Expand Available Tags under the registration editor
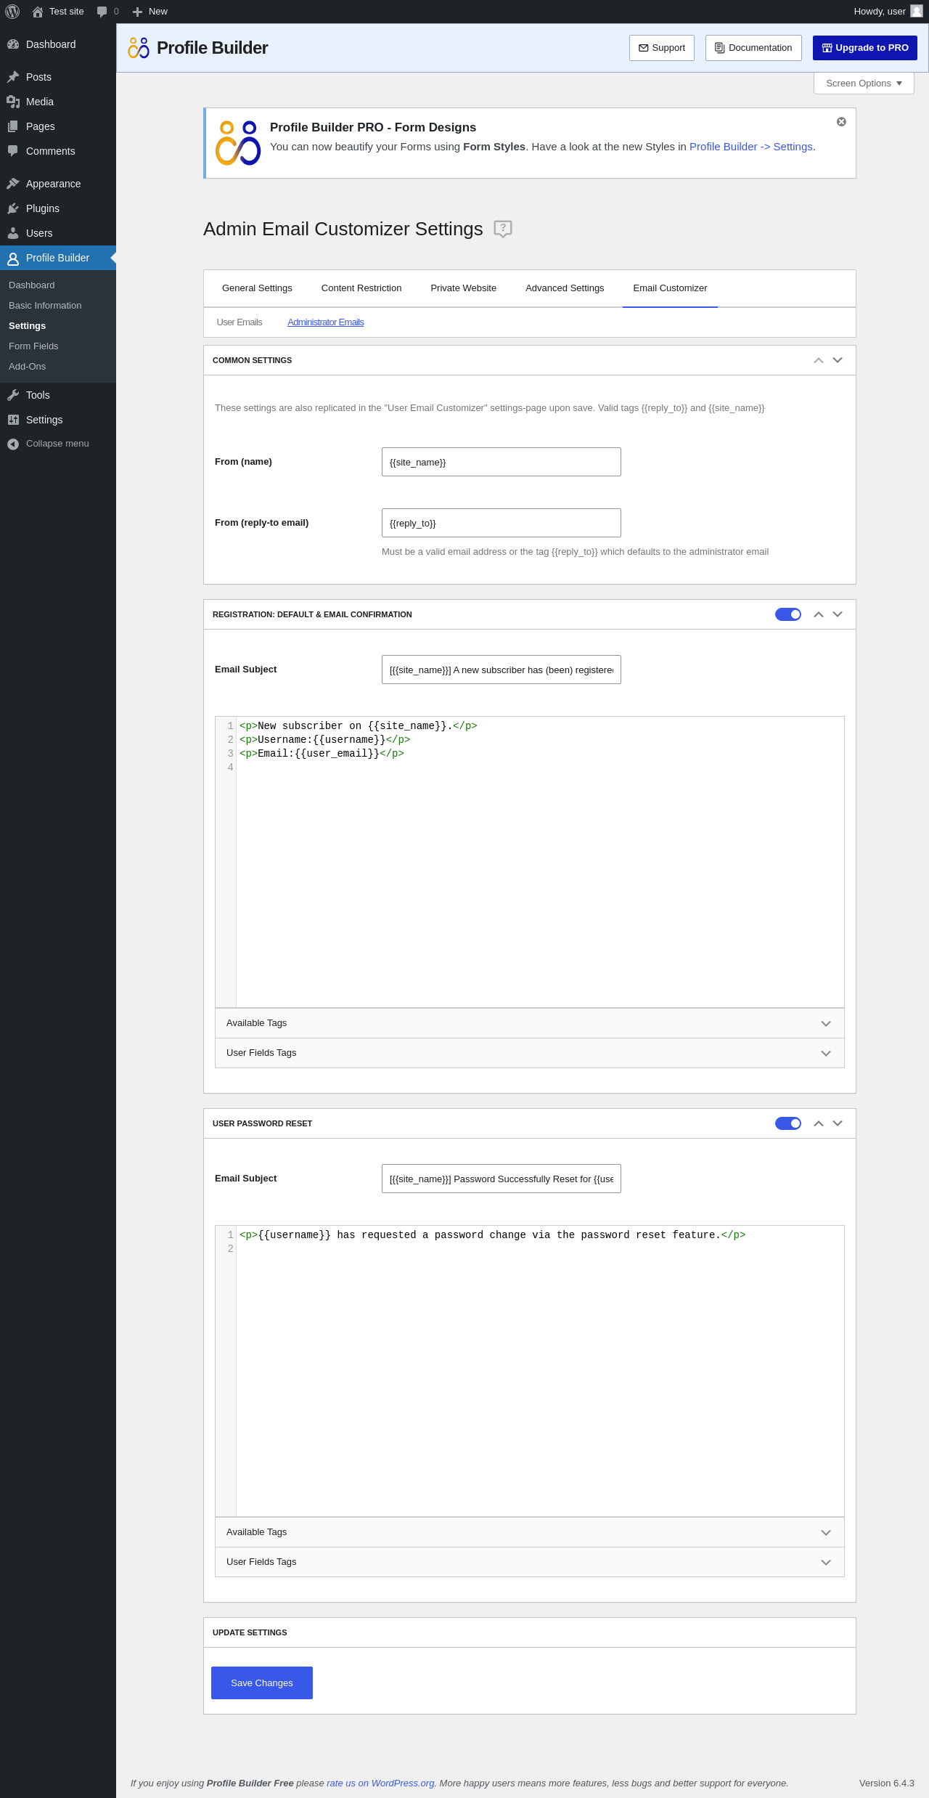Viewport: 929px width, 1798px height. tap(530, 1023)
